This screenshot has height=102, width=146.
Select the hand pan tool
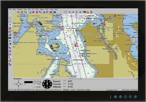[10, 19]
